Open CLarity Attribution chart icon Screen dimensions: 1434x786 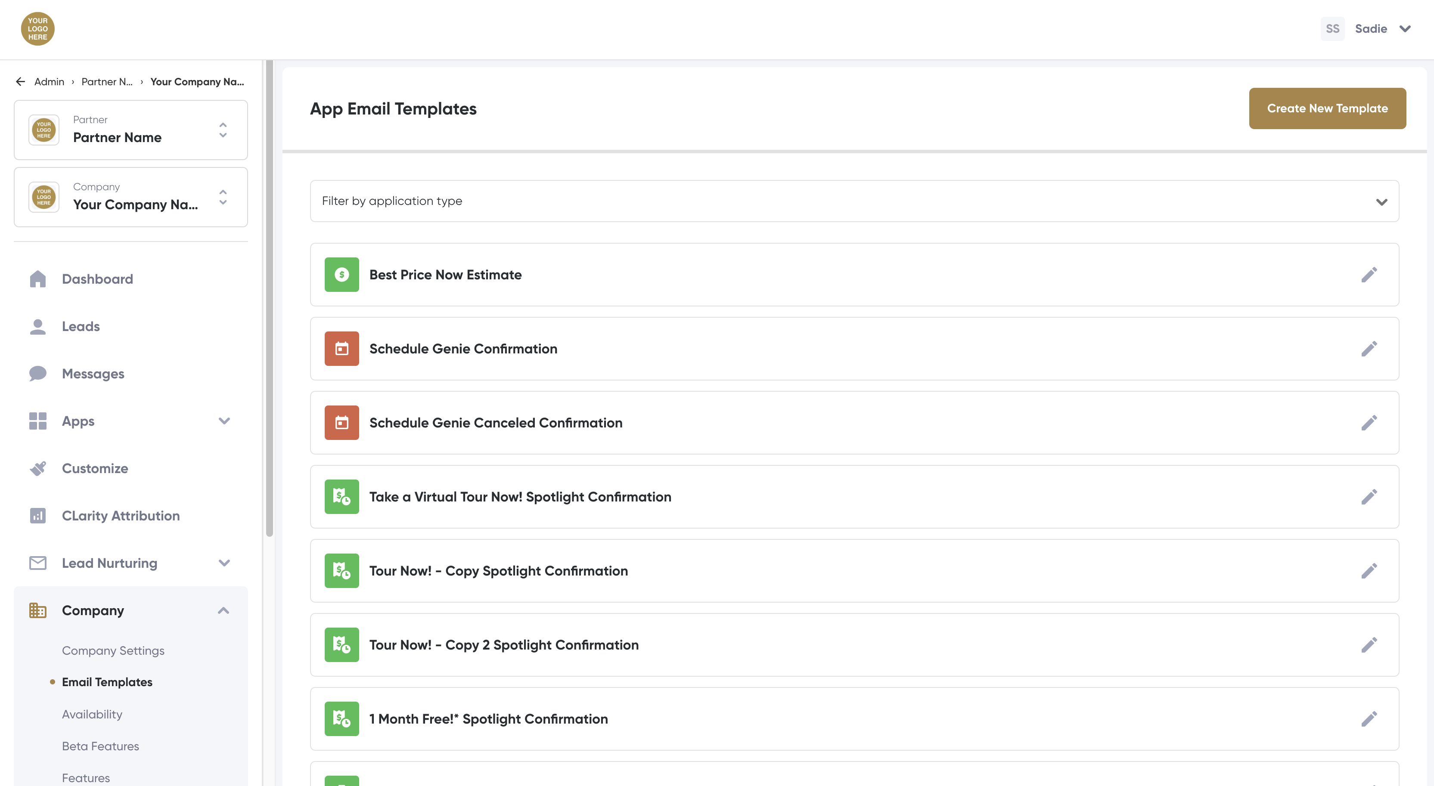(x=37, y=516)
